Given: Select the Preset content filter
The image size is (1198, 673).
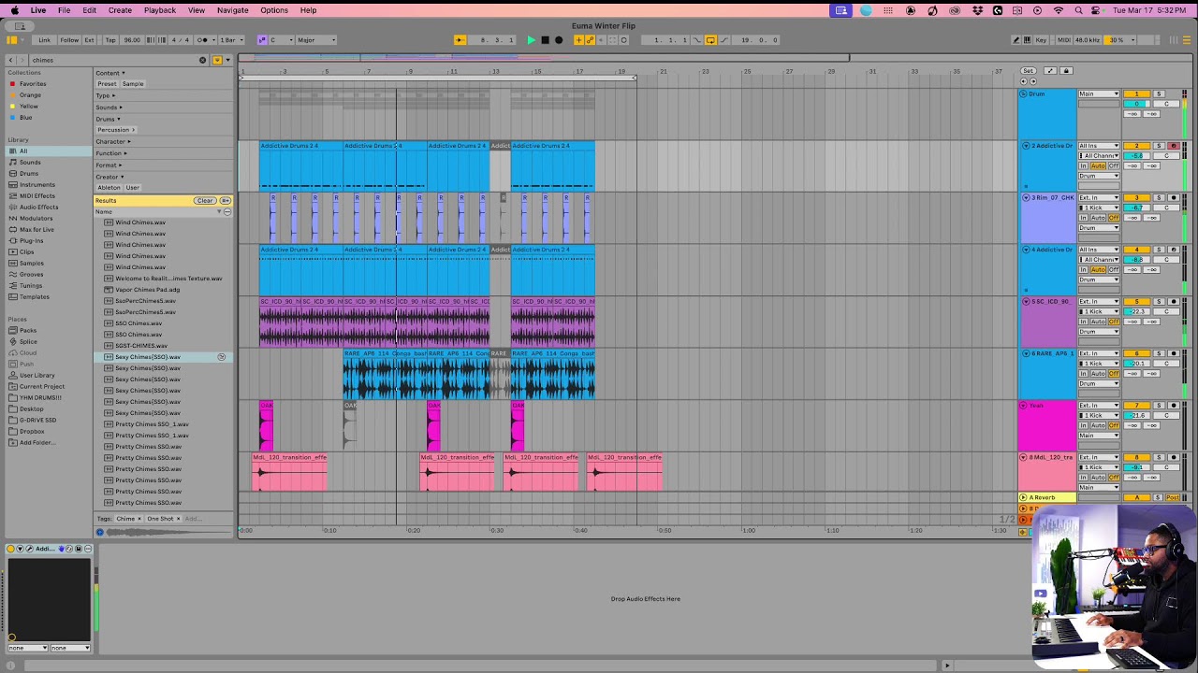Looking at the screenshot, I should tap(107, 84).
